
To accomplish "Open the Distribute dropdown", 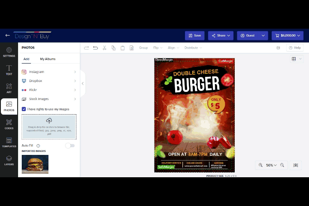I will pos(193,48).
